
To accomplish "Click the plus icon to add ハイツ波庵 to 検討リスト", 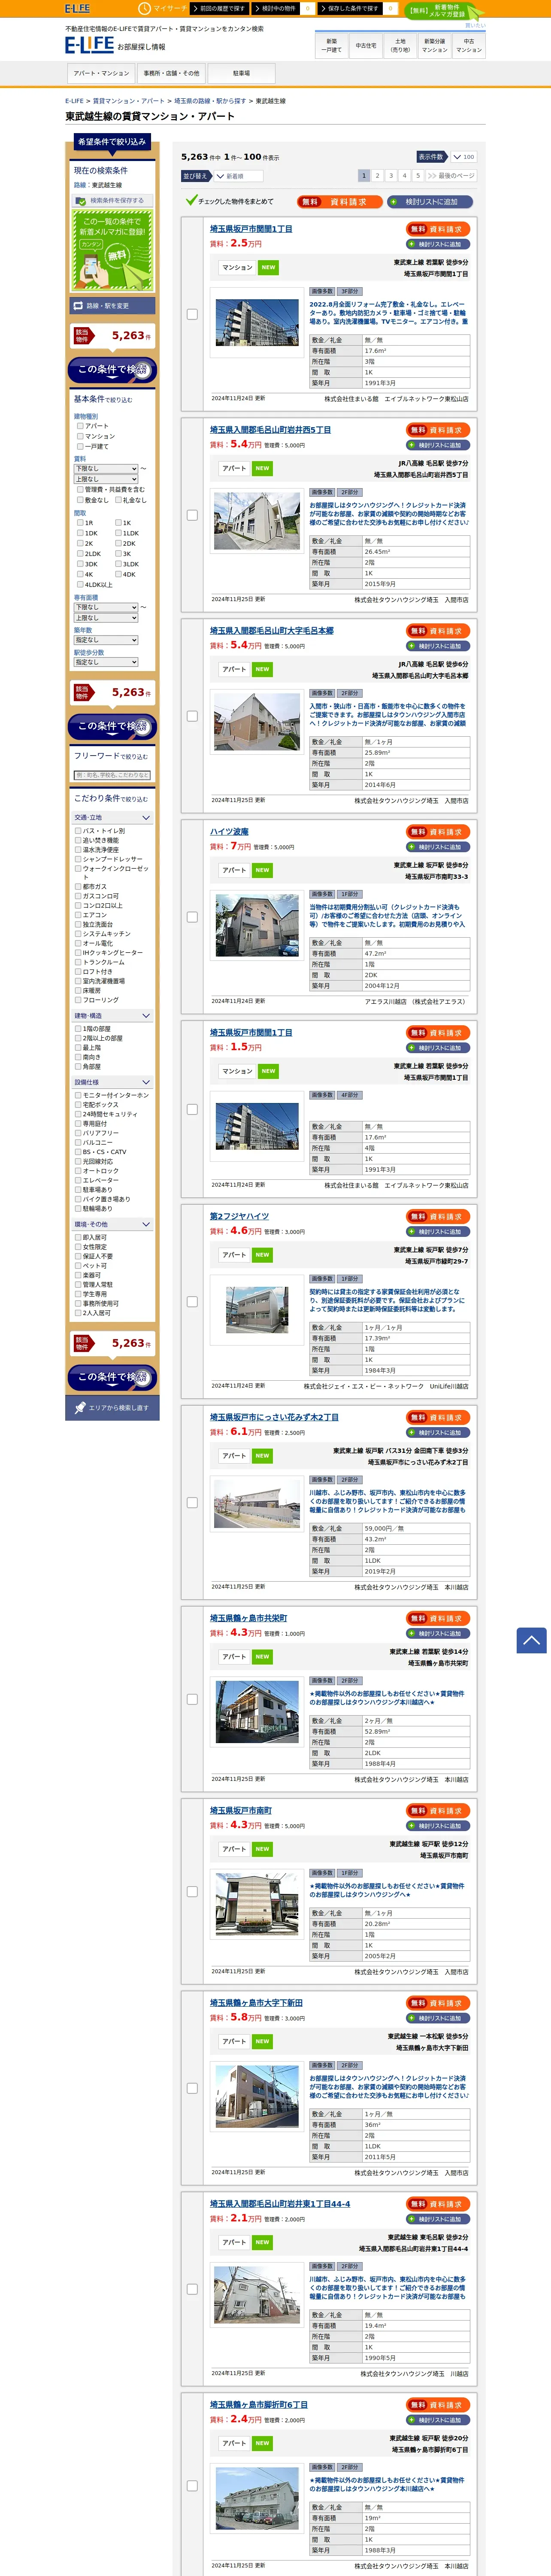I will [x=411, y=848].
